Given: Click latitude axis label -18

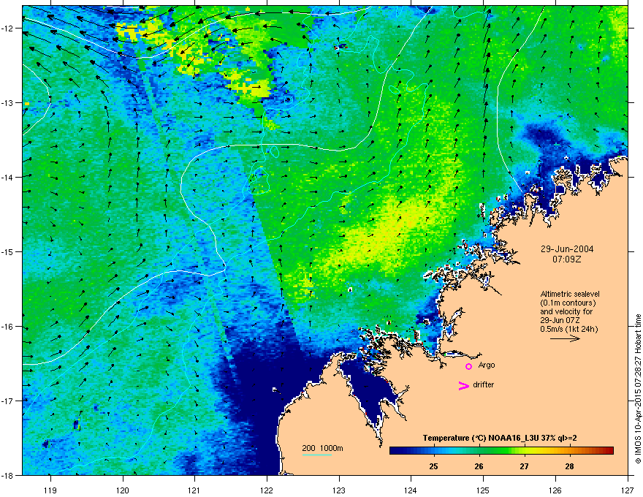Looking at the screenshot, I should (x=8, y=475).
